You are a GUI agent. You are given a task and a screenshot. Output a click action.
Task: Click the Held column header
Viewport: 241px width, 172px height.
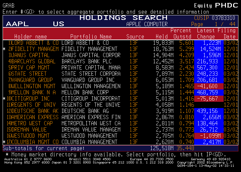point(161,37)
